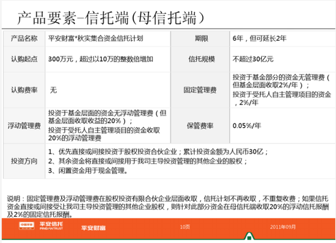Click the 产品名称 header cell

click(x=24, y=38)
